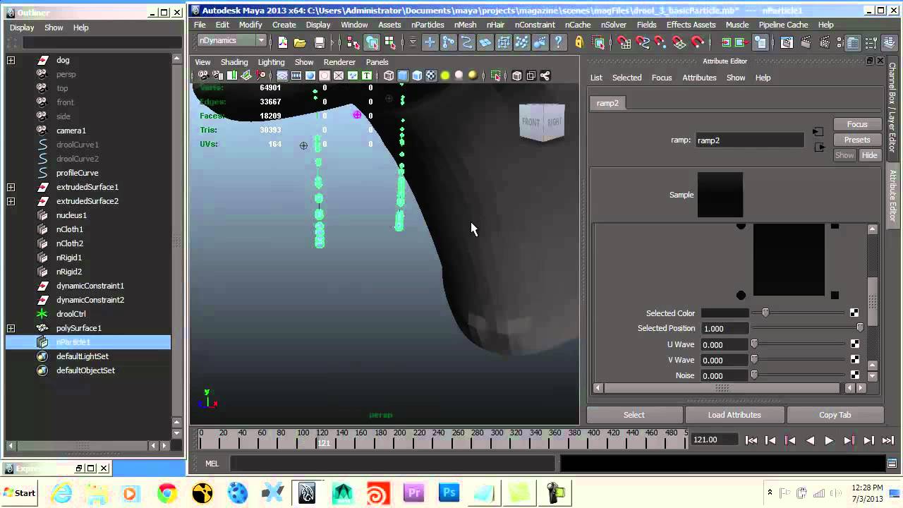Image resolution: width=903 pixels, height=508 pixels.
Task: Launch Premiere Pro from the taskbar
Action: 413,492
